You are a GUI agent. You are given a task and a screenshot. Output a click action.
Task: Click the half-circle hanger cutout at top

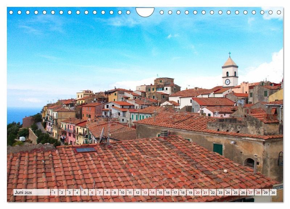tap(145, 11)
